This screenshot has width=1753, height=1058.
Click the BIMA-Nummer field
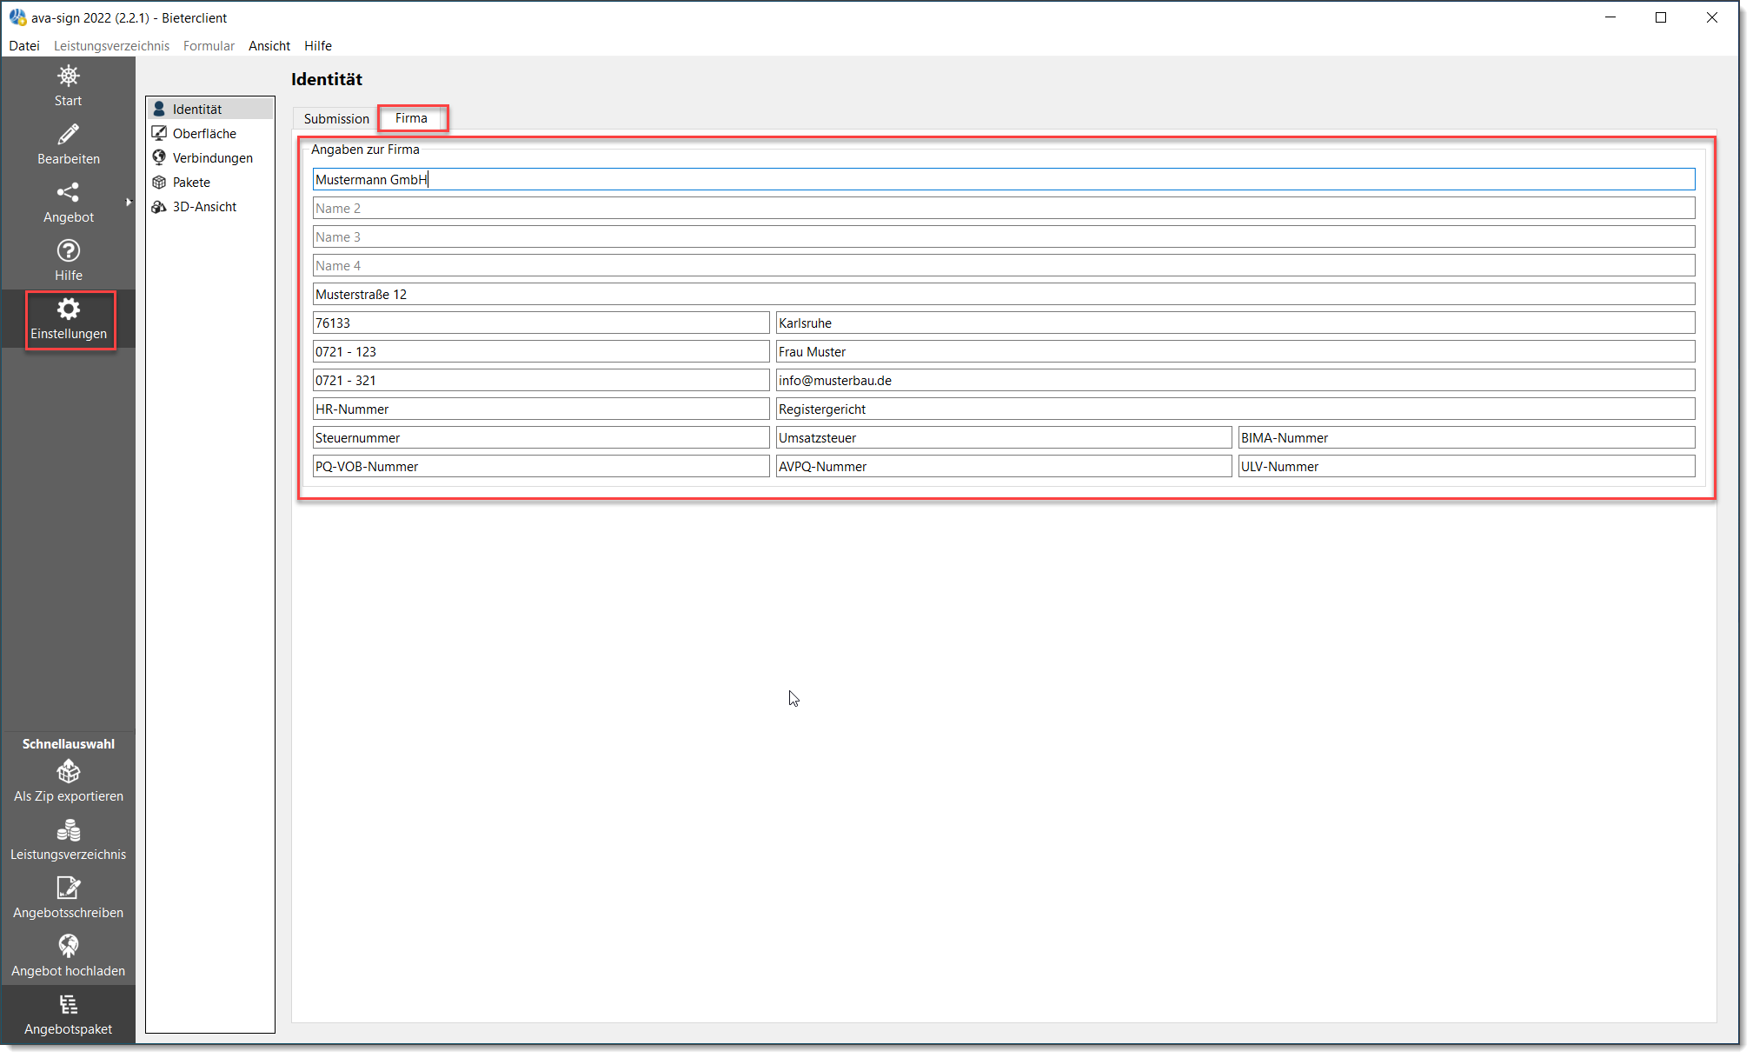pyautogui.click(x=1466, y=437)
